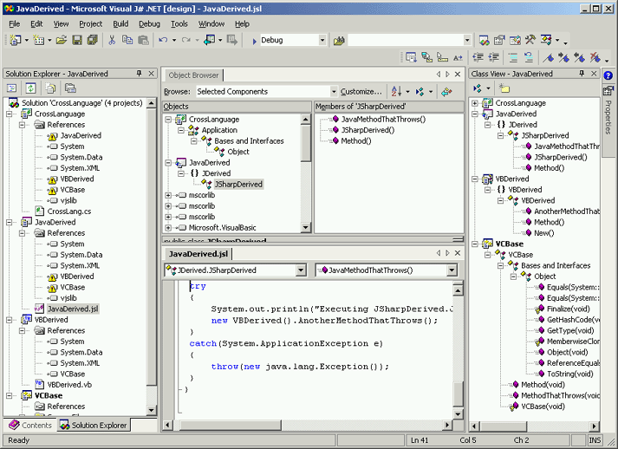Select the Solution Explorer bottom tab
Image resolution: width=618 pixels, height=449 pixels.
tap(94, 426)
